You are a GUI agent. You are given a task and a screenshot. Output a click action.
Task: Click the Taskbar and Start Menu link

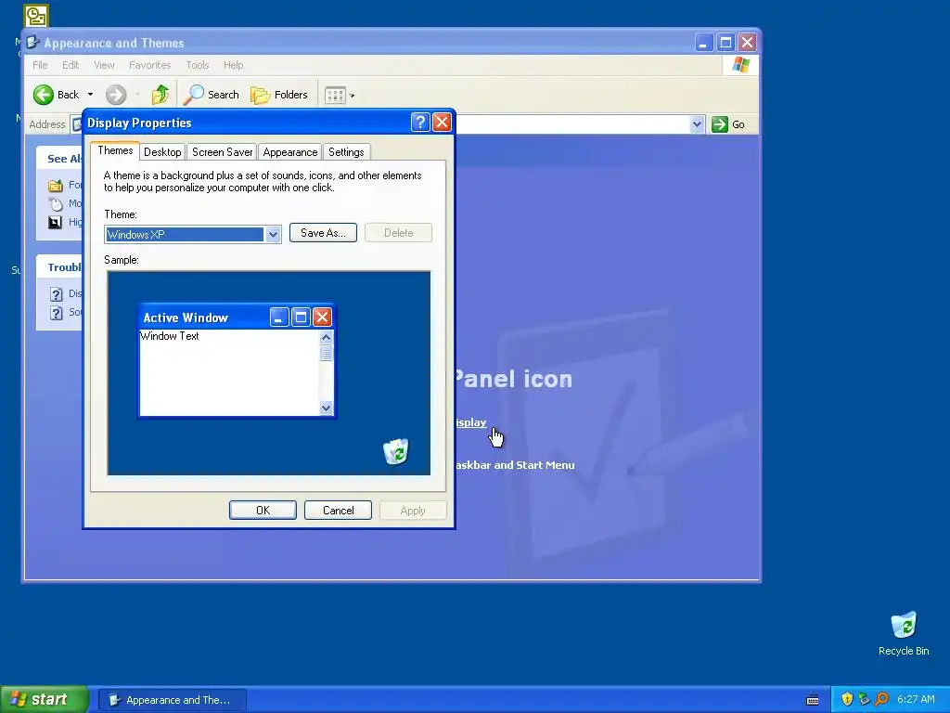click(515, 465)
